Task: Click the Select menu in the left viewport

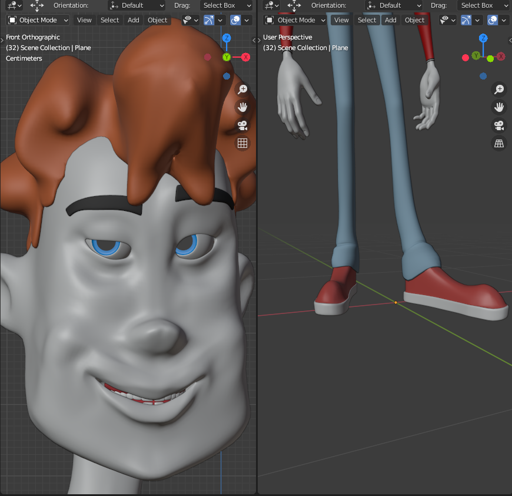Action: [109, 19]
